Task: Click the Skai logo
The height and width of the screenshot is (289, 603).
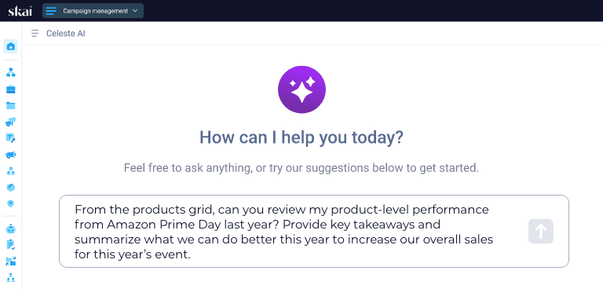Action: 20,11
